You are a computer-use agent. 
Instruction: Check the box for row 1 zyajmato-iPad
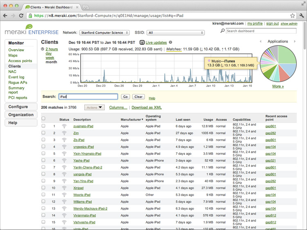pos(43,126)
